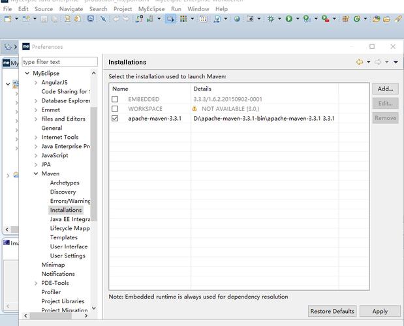The width and height of the screenshot is (404, 326).
Task: Expand the PDE-Tools tree node
Action: [36, 283]
